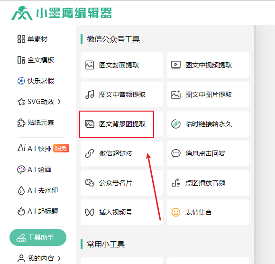Click the AI绘画 palette icon
This screenshot has height=264, width=275.
[21, 170]
